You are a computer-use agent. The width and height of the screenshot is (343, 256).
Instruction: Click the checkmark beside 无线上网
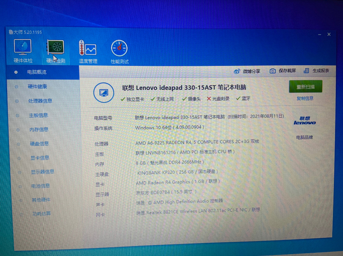(x=153, y=99)
